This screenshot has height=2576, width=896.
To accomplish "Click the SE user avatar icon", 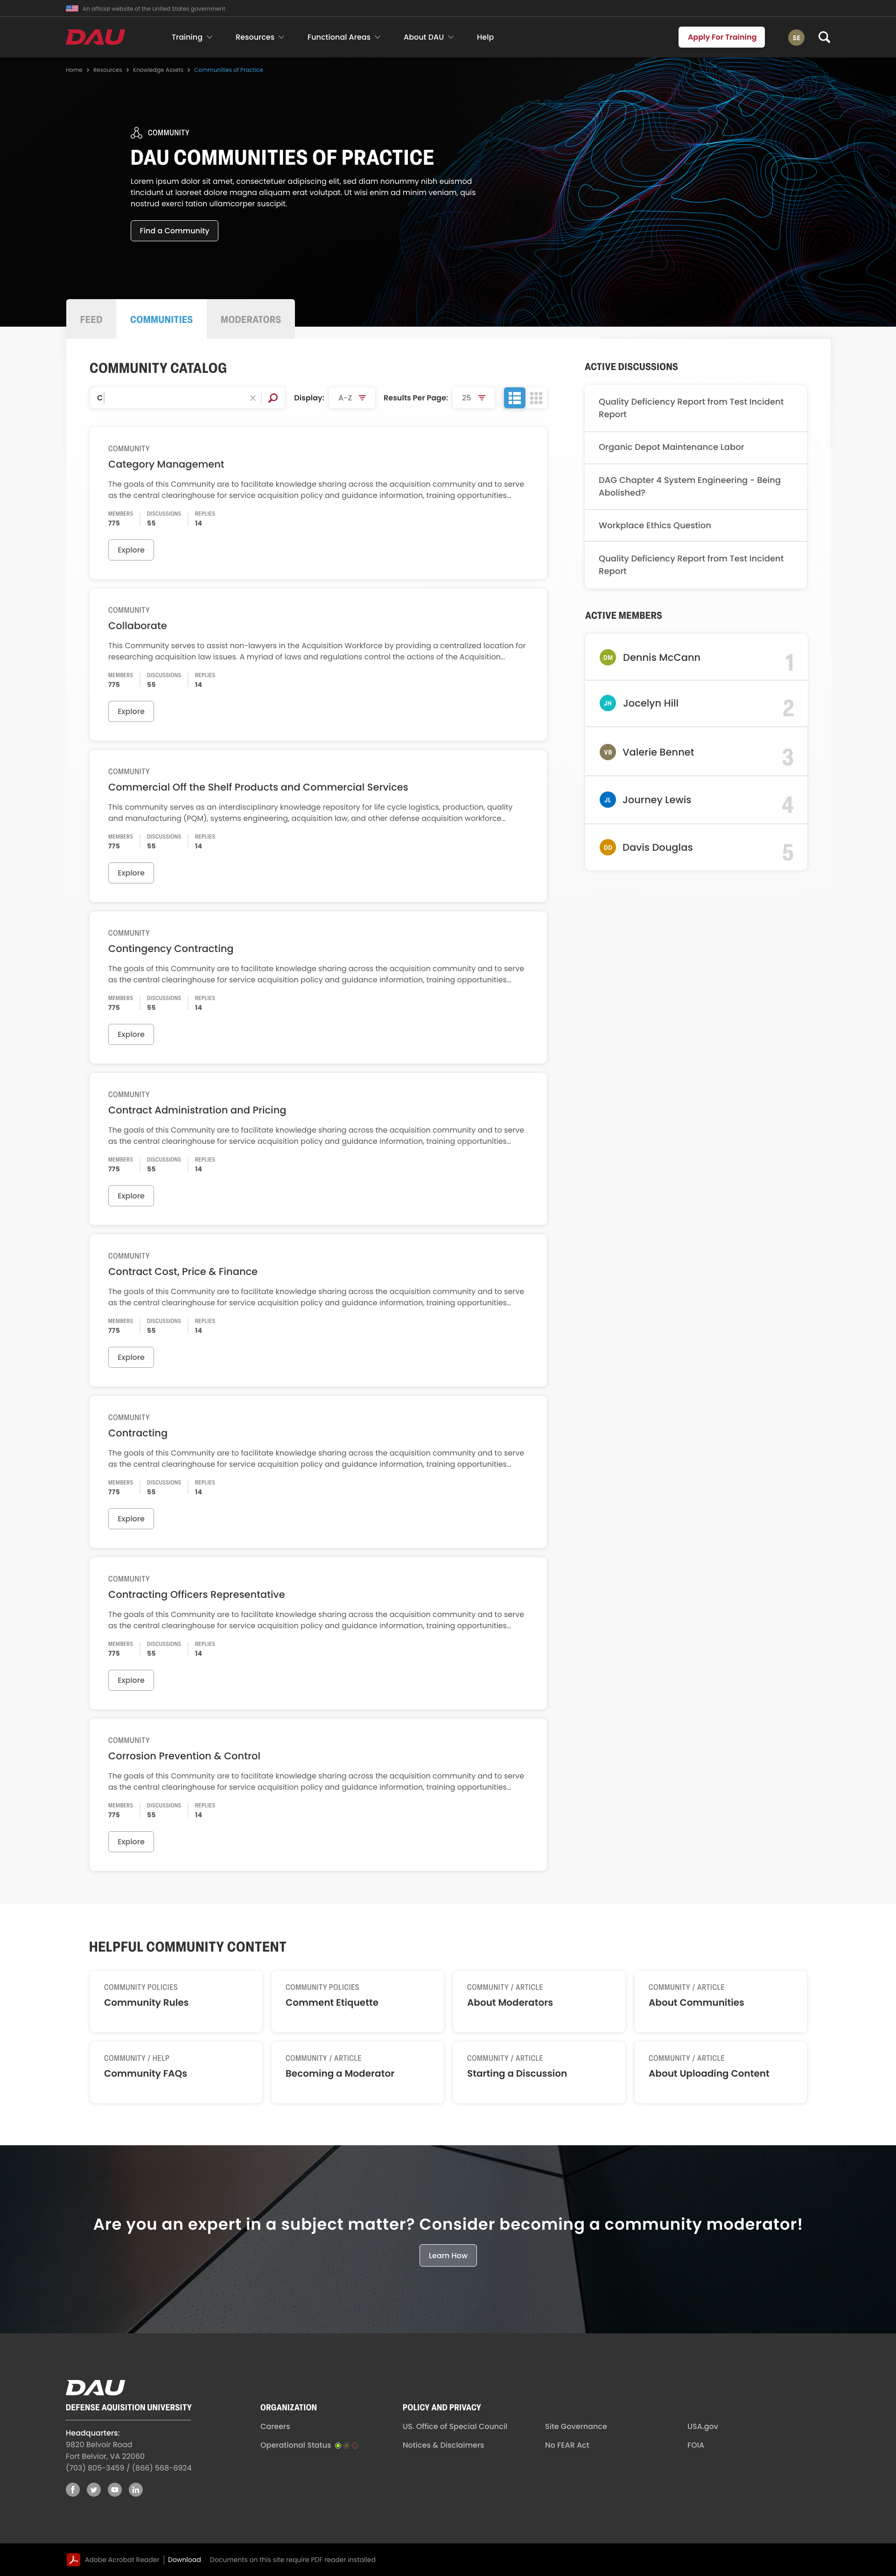I will pos(796,37).
